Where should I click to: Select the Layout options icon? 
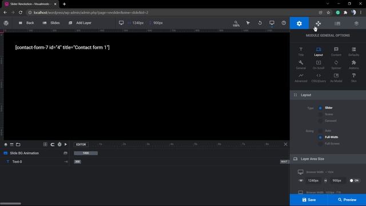(x=319, y=51)
